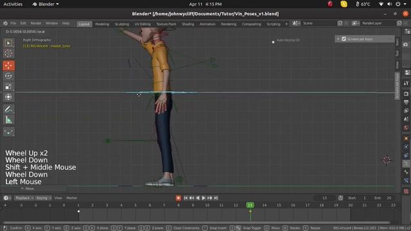The image size is (411, 231).
Task: Open the outliner display mode dropdown
Action: pos(407,31)
